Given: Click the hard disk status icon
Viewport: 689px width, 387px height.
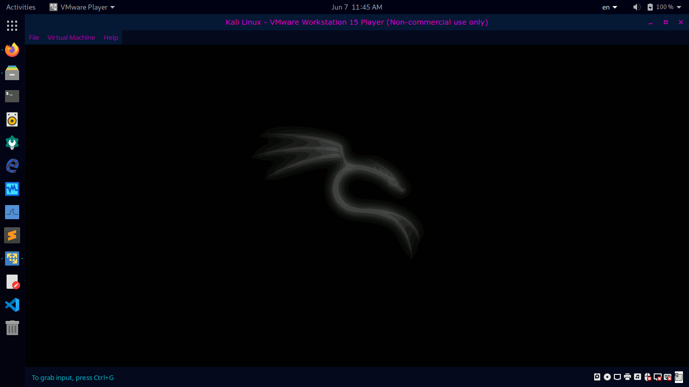Looking at the screenshot, I should (x=597, y=376).
